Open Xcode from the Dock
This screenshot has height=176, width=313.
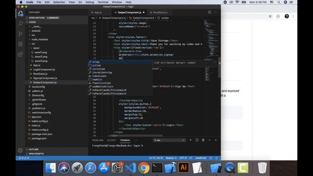(170, 168)
